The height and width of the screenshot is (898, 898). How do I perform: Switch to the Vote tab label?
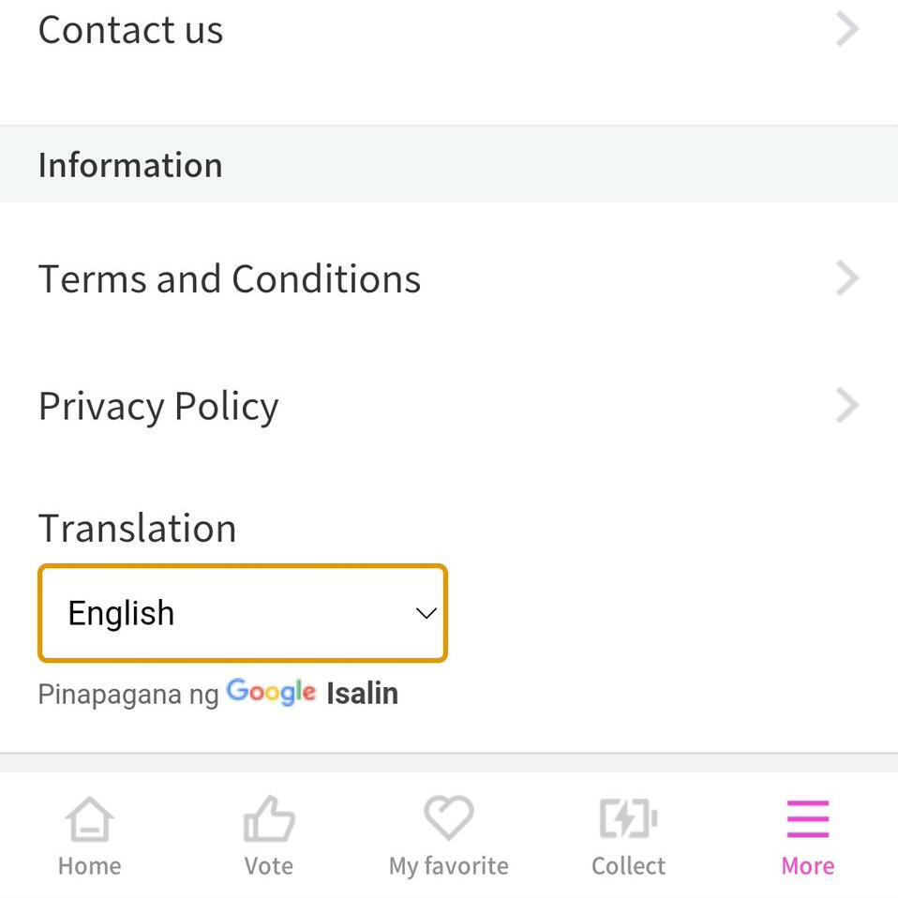coord(269,866)
